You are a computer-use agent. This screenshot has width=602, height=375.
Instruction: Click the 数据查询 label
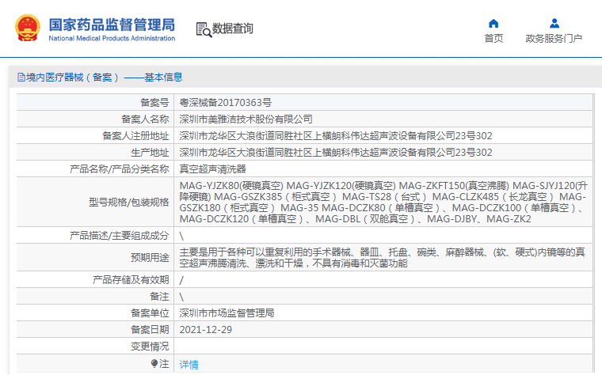coord(233,28)
